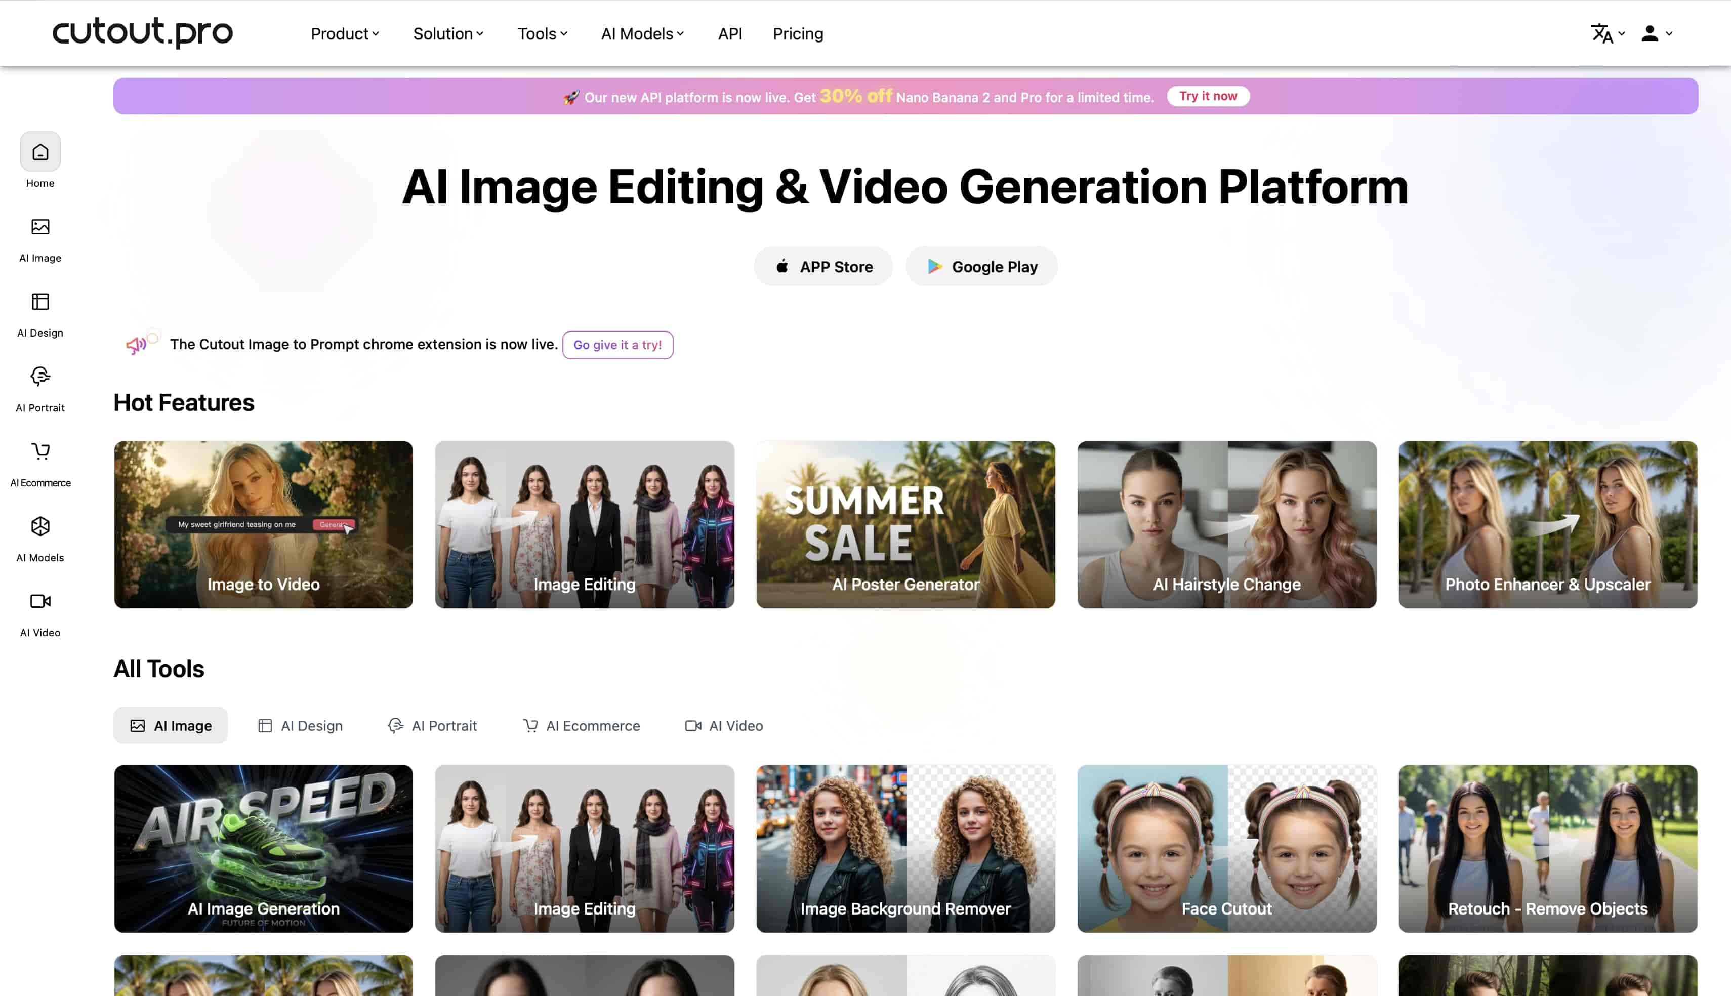The width and height of the screenshot is (1731, 996).
Task: Click the user account icon
Action: tap(1650, 33)
